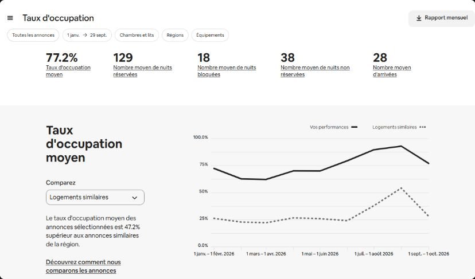This screenshot has height=279, width=475.
Task: Click the Vos performances legend entry
Action: click(x=333, y=127)
